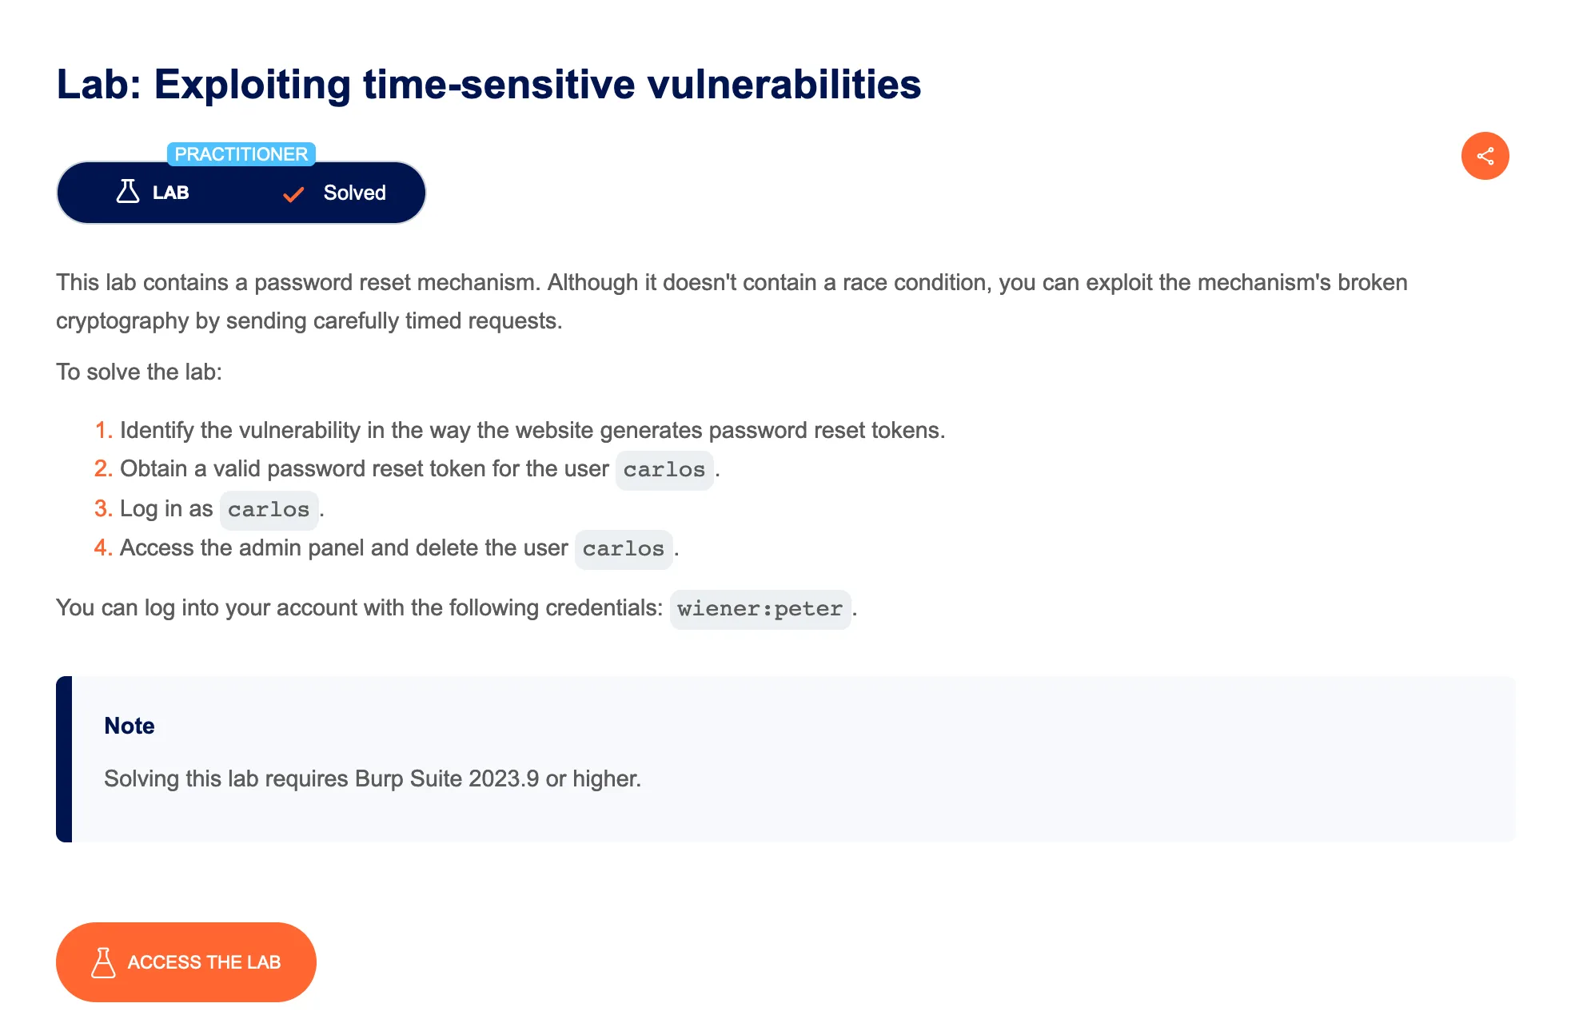This screenshot has height=1031, width=1575.
Task: Click the flask icon on the Access button
Action: coord(103,962)
